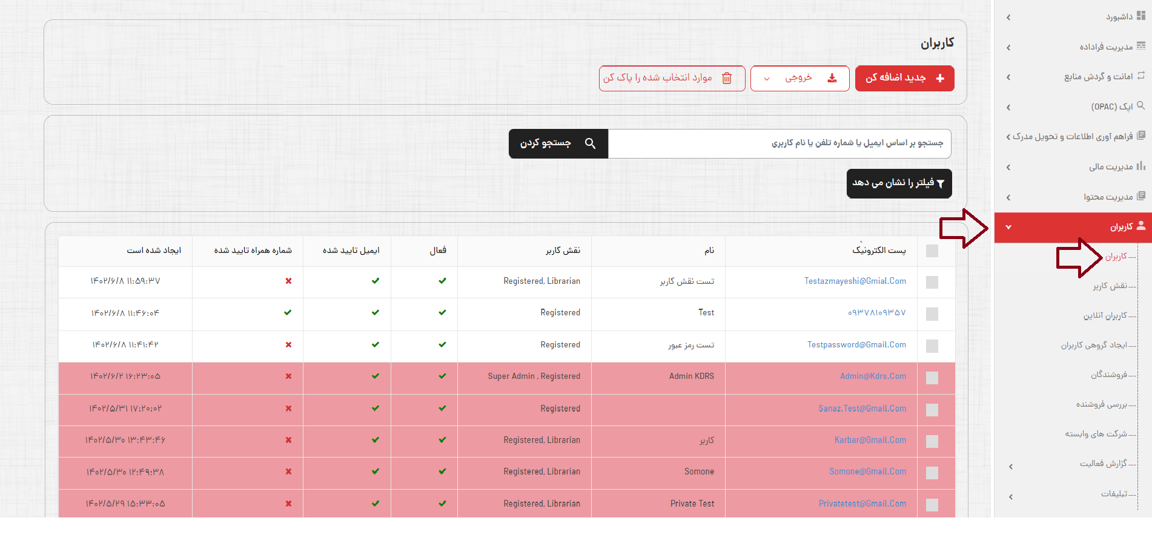Image resolution: width=1152 pixels, height=535 pixels.
Task: Click the OPAC search magnifier icon
Action: [1141, 106]
